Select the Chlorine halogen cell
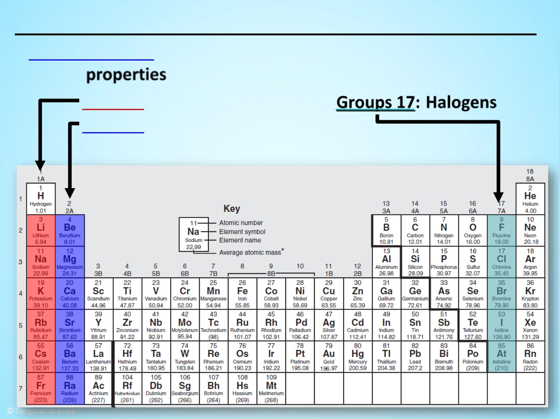Image resolution: width=559 pixels, height=419 pixels. click(502, 262)
